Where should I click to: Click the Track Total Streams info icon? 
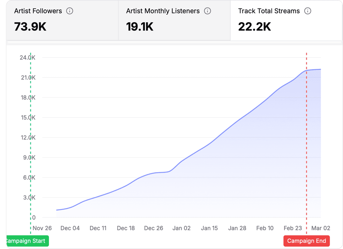[x=307, y=11]
